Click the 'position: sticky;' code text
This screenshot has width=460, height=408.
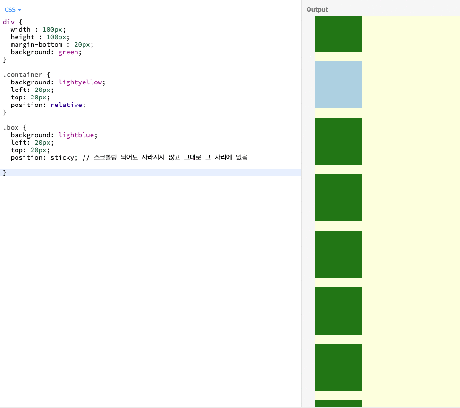(x=44, y=157)
